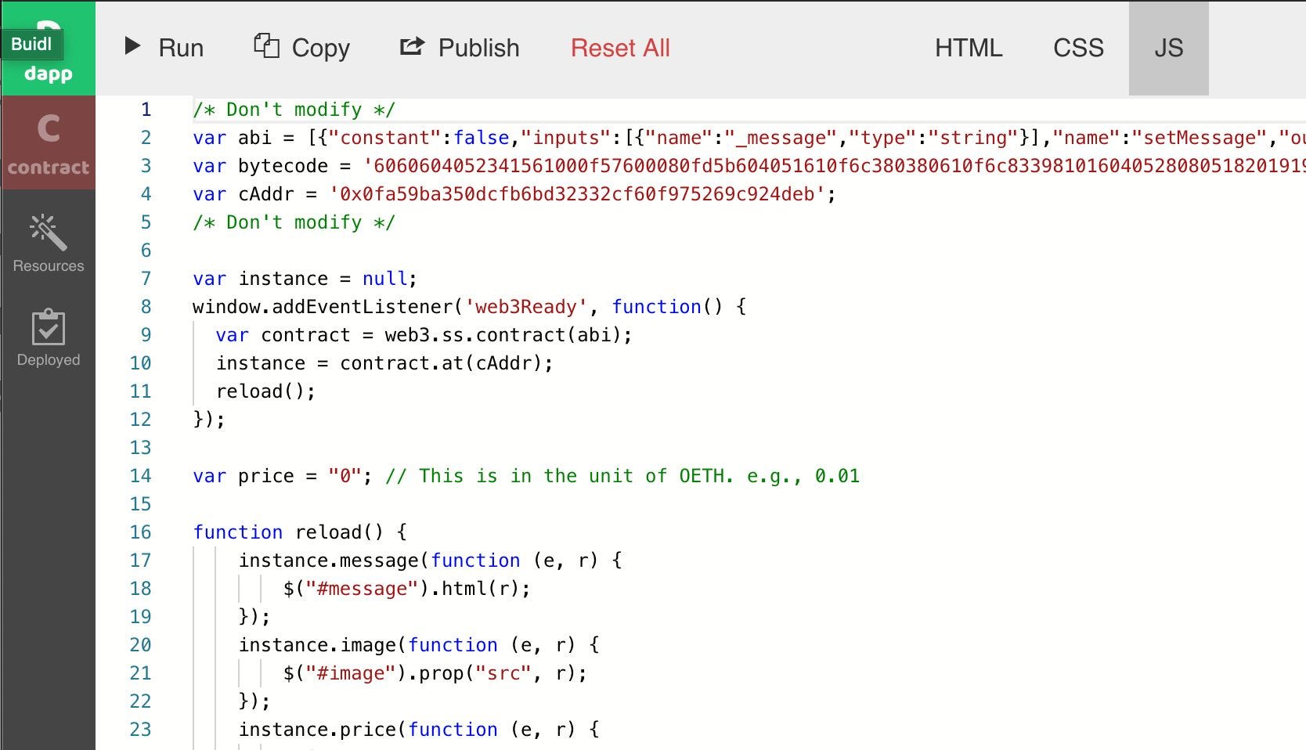Click 'function reload()' definition

tap(300, 532)
